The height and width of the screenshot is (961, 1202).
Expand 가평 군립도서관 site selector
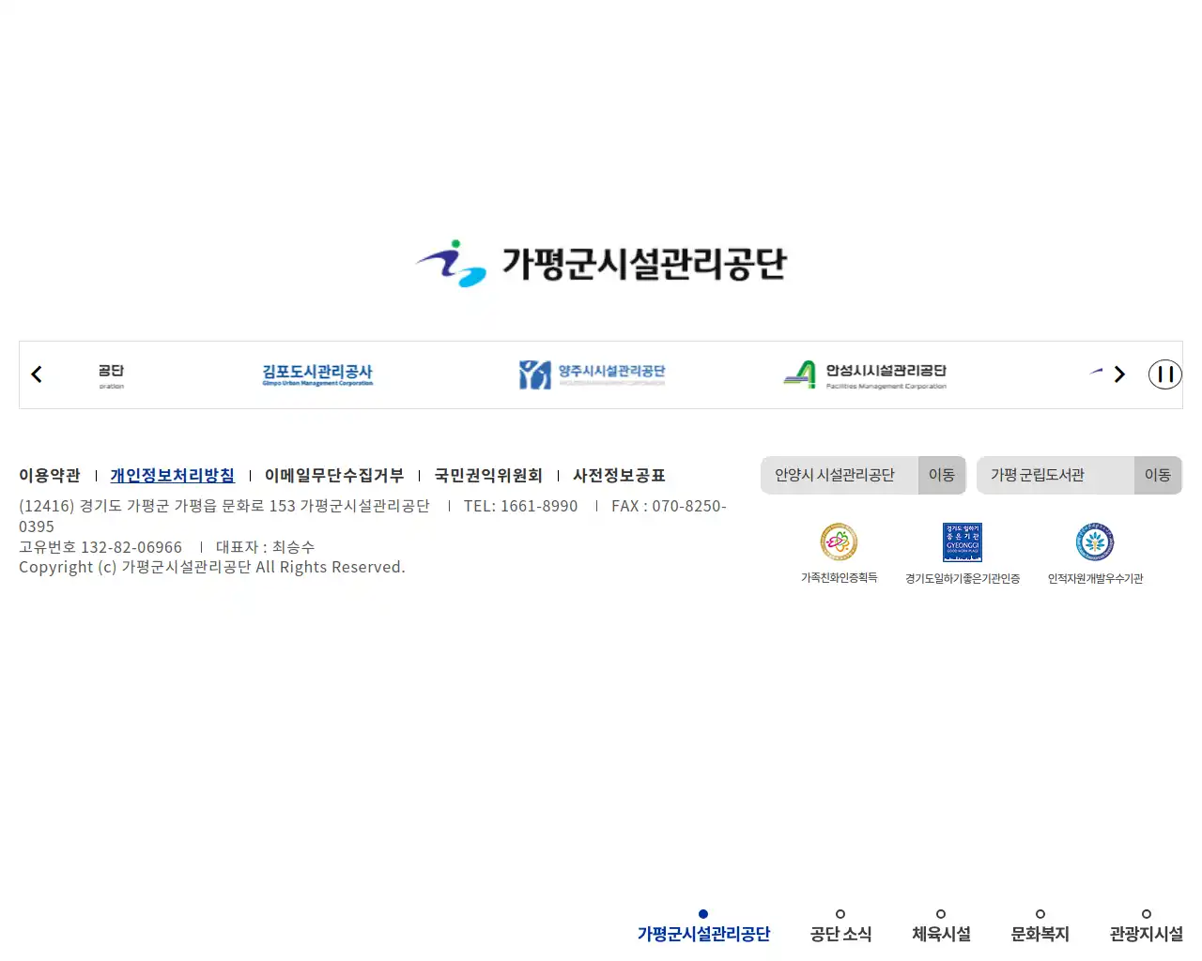[x=1056, y=476]
